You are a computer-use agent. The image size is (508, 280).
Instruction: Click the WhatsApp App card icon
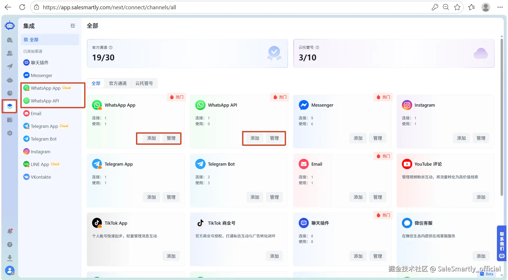click(97, 105)
